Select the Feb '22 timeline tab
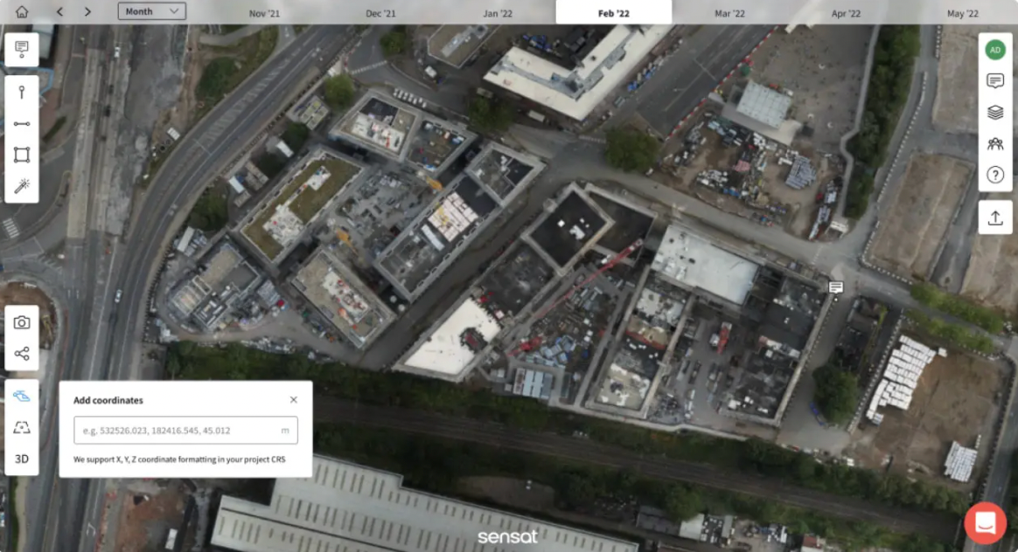Screen dimensions: 1018x552 pos(614,12)
